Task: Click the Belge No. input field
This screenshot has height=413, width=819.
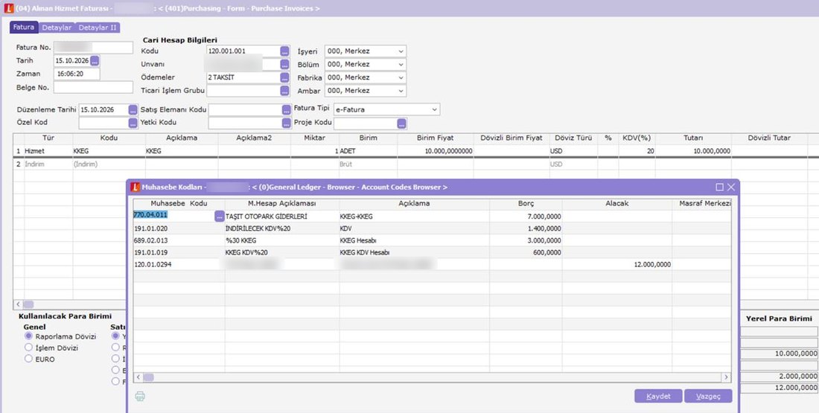Action: coord(94,87)
